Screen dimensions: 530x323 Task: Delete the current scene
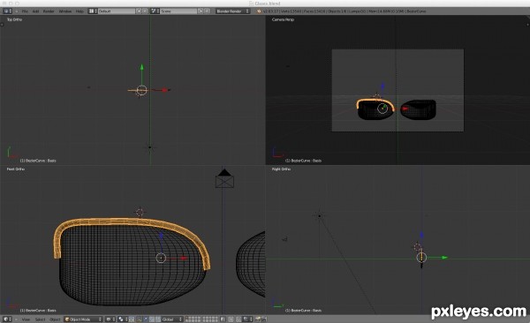pyautogui.click(x=208, y=11)
